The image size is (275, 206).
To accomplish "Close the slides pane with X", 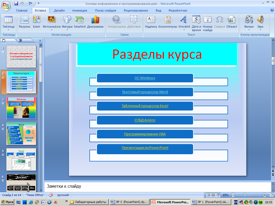I will pos(40,41).
